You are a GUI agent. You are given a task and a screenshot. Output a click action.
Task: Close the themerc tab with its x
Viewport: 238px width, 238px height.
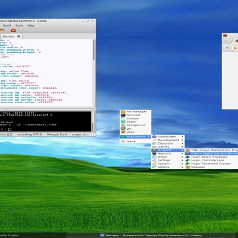point(18,36)
